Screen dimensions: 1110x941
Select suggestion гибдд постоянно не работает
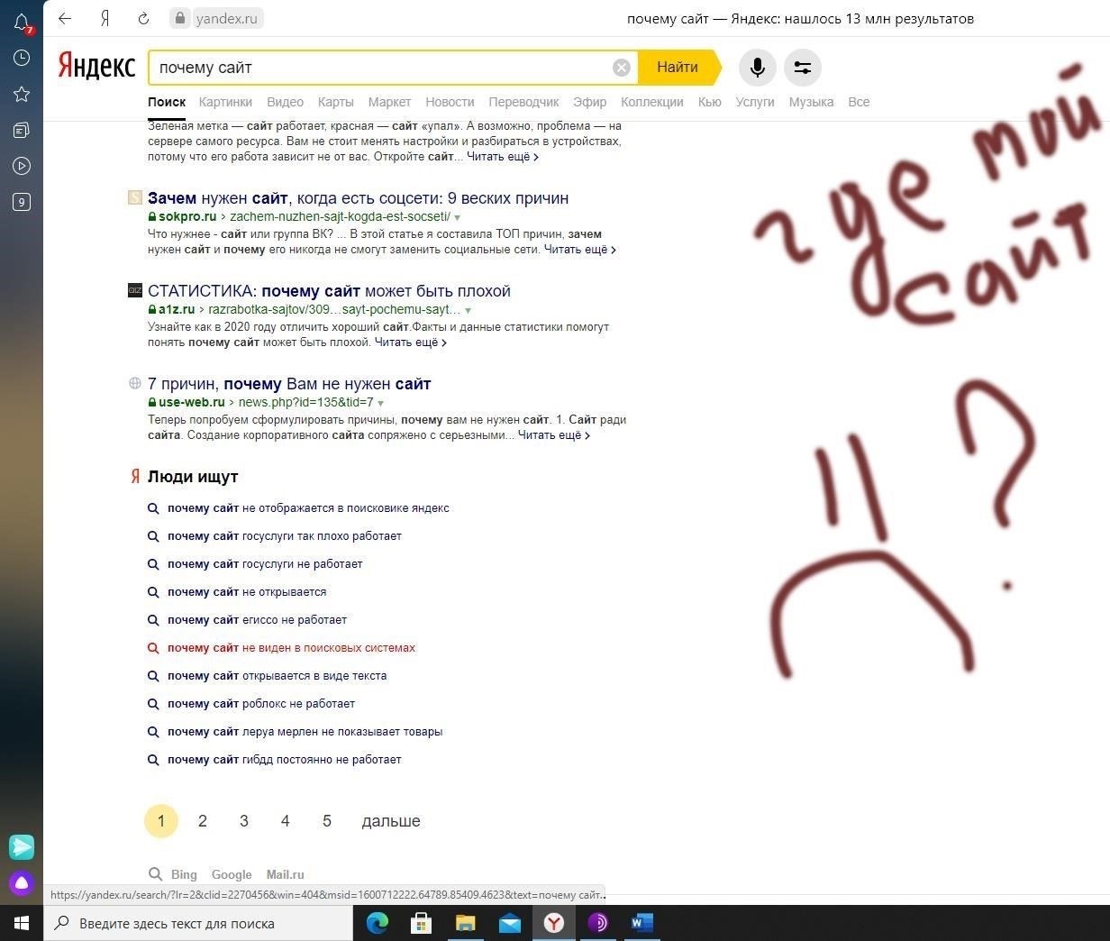(285, 760)
